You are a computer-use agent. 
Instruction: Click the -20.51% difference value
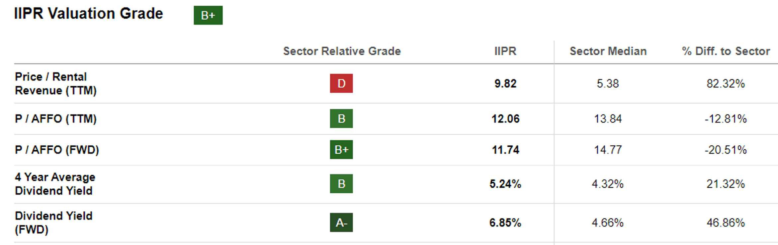pos(726,150)
